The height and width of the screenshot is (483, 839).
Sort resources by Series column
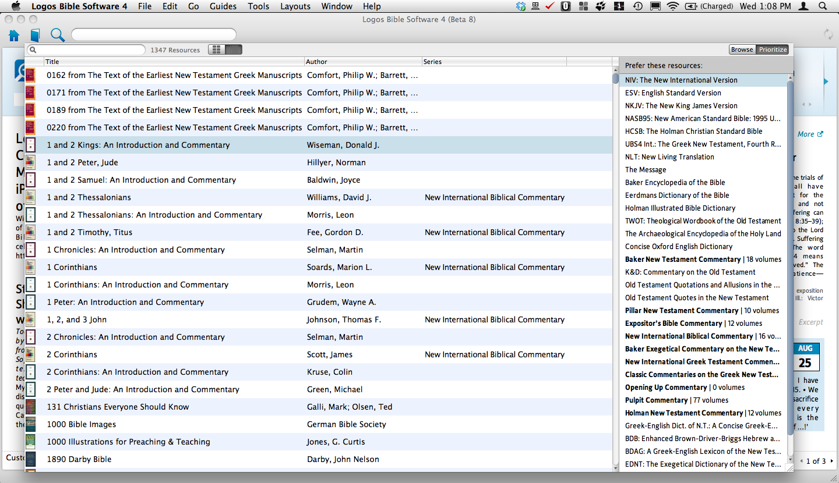coord(494,62)
